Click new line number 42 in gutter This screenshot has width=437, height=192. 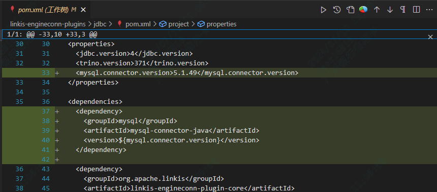tap(46, 160)
